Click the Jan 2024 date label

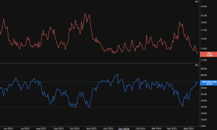[x=123, y=128]
